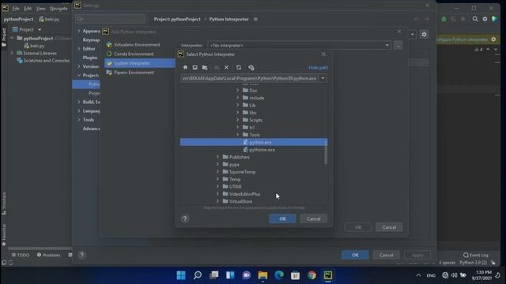Open Search Everywhere magnifier in PyCharm toolbar
Viewport: 506px width, 284px height.
[475, 19]
